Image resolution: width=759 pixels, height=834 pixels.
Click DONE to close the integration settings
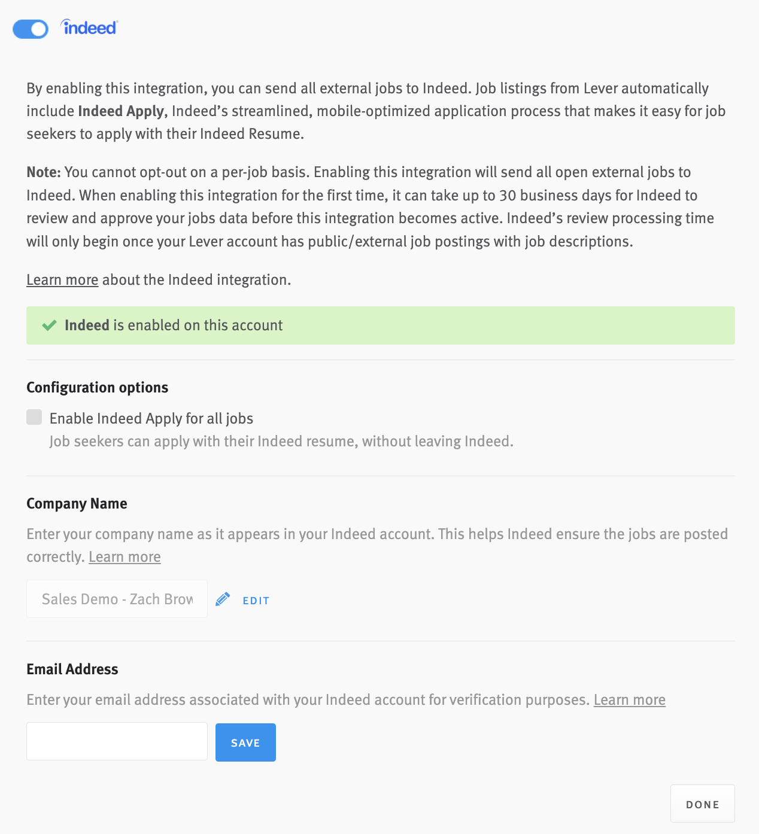point(702,803)
